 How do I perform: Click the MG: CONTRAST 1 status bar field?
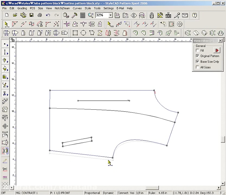[x=32, y=193]
